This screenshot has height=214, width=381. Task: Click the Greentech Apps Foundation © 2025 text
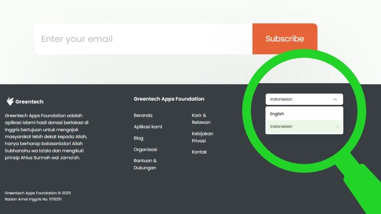pos(38,193)
